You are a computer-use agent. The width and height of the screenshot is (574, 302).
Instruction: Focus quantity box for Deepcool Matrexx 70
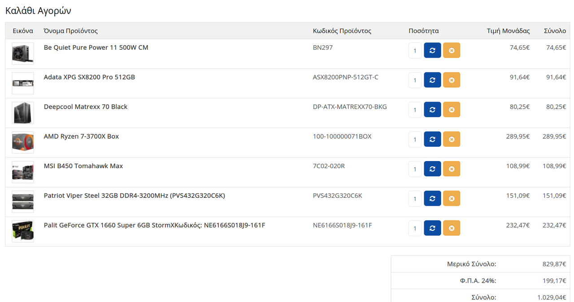pyautogui.click(x=415, y=110)
